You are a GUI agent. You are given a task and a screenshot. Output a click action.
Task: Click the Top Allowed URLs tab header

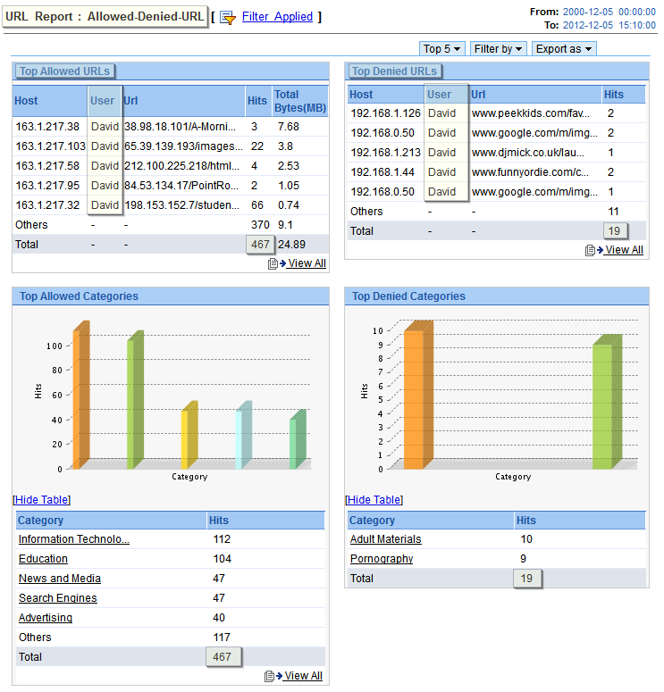coord(65,71)
